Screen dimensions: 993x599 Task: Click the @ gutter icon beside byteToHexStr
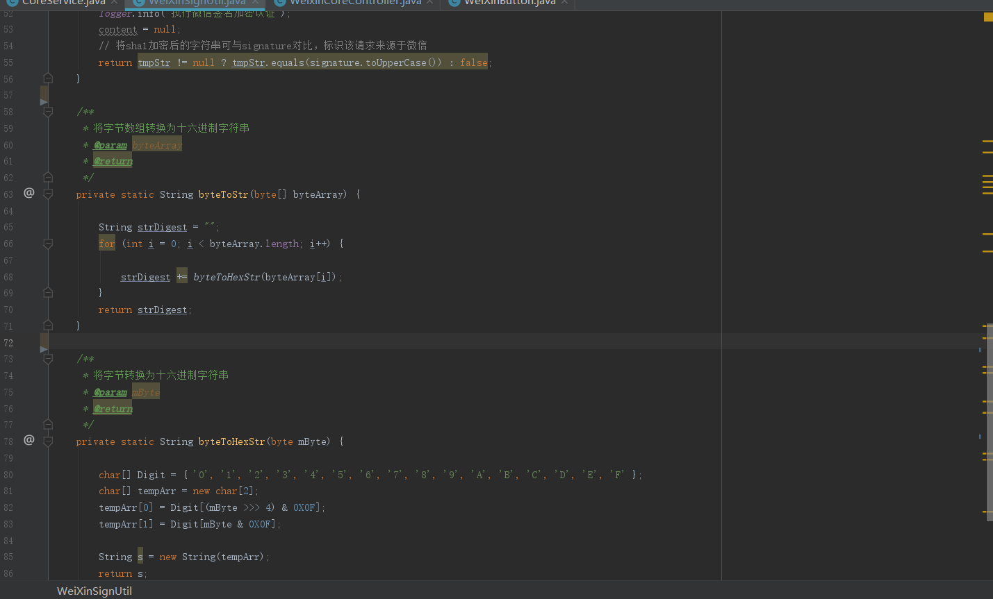coord(29,440)
